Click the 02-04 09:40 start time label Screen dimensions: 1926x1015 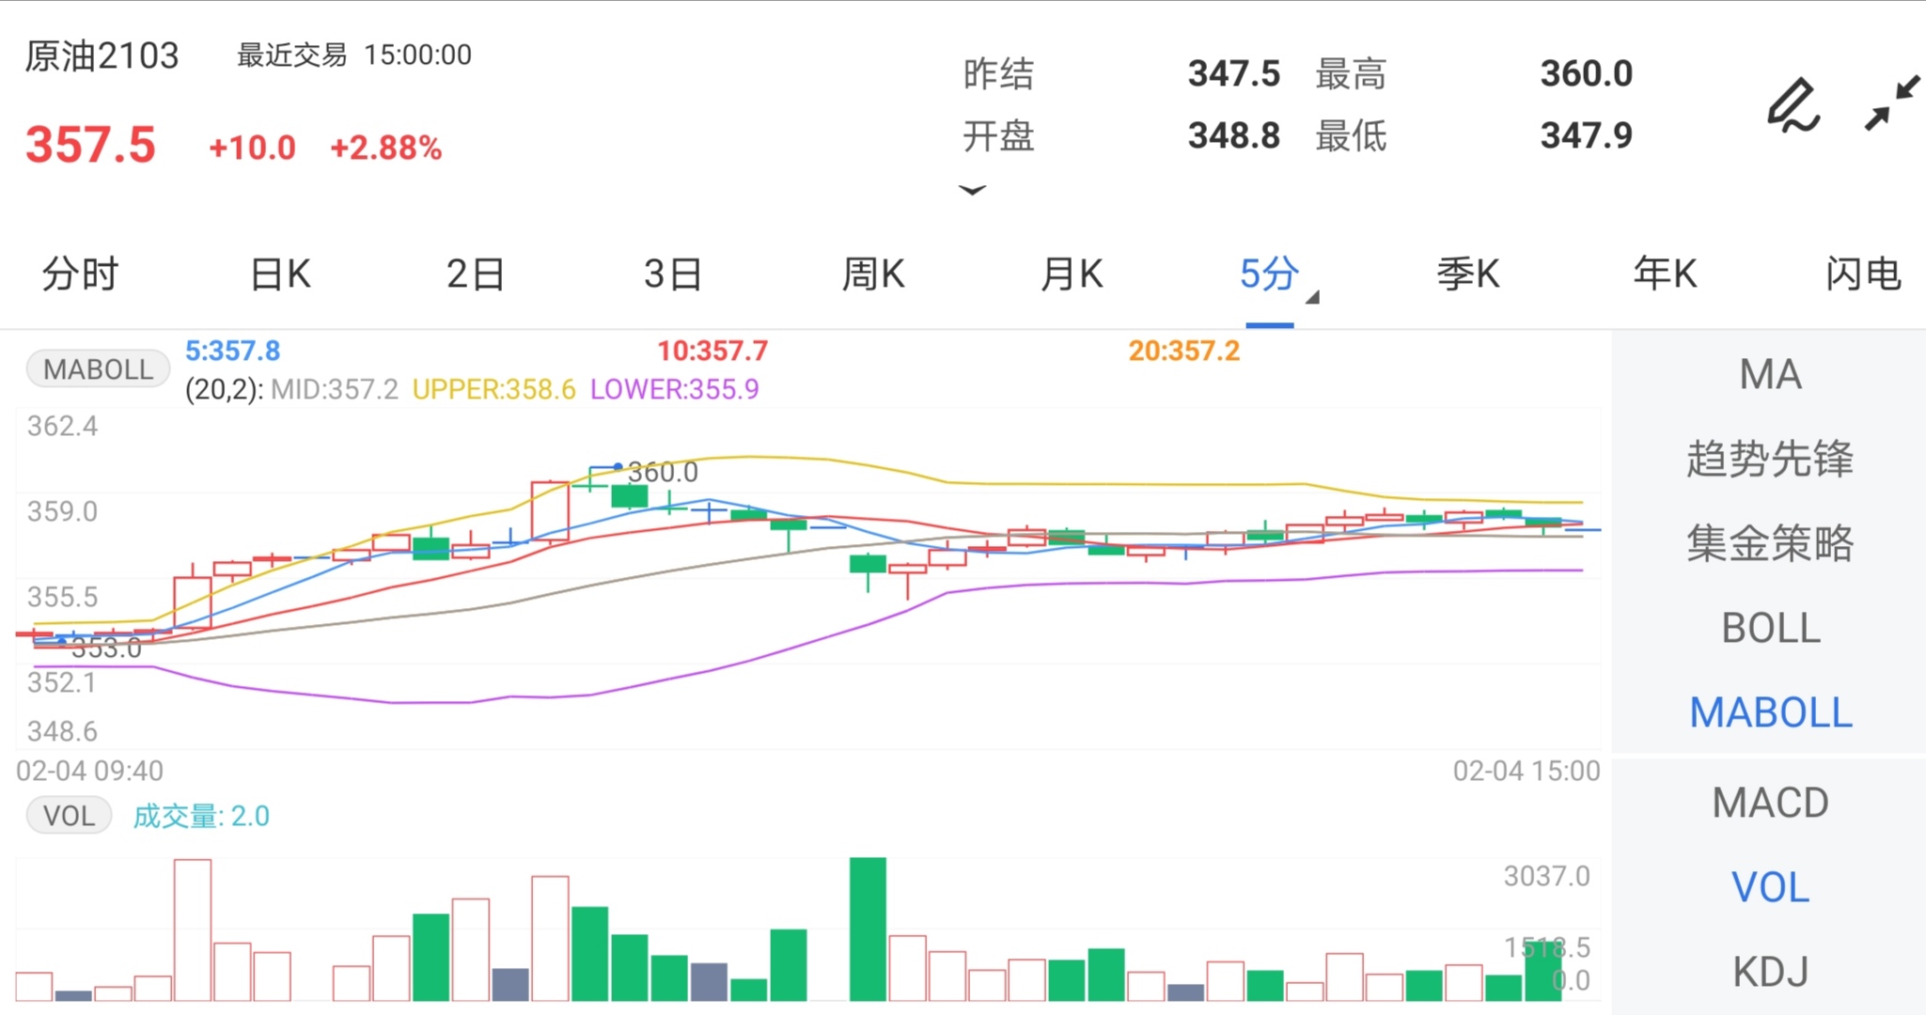(90, 771)
